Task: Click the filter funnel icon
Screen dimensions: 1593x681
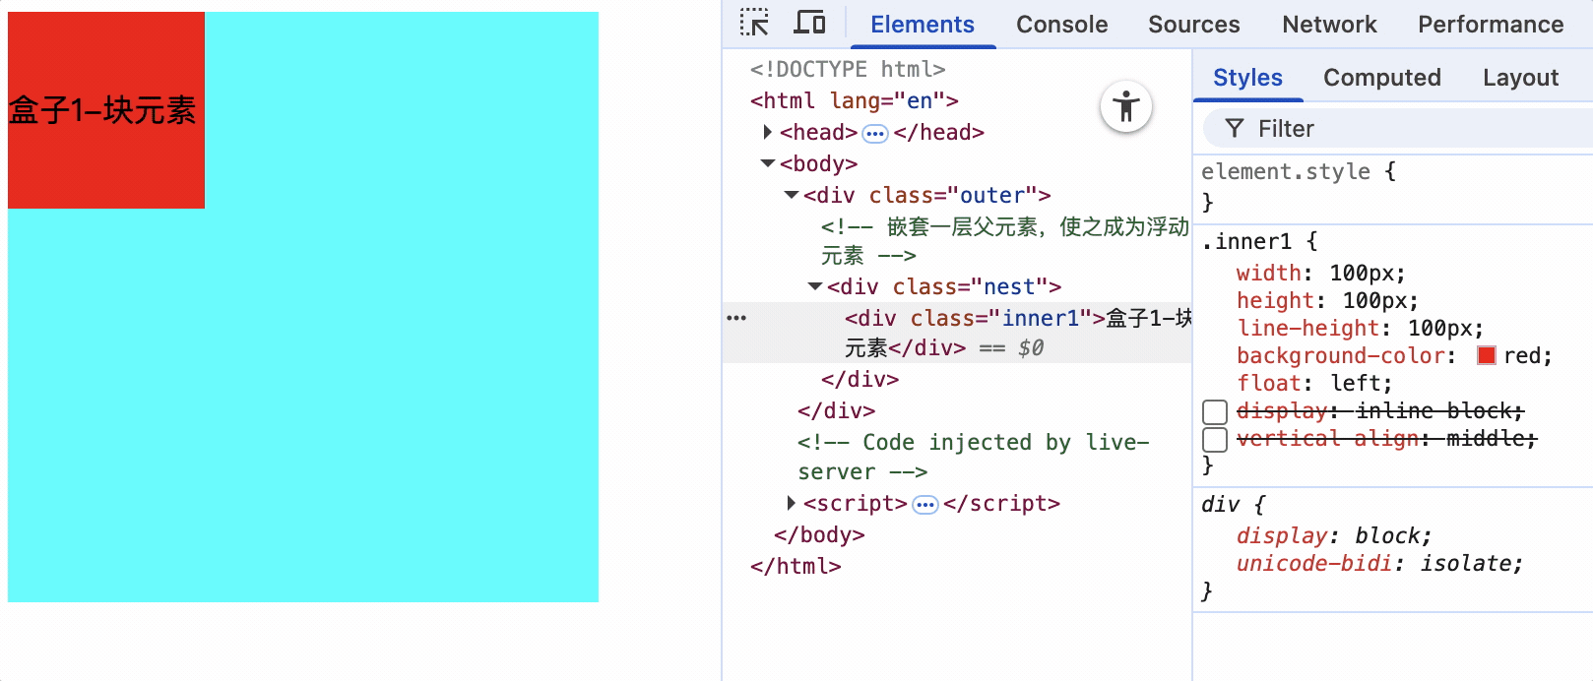Action: tap(1234, 129)
